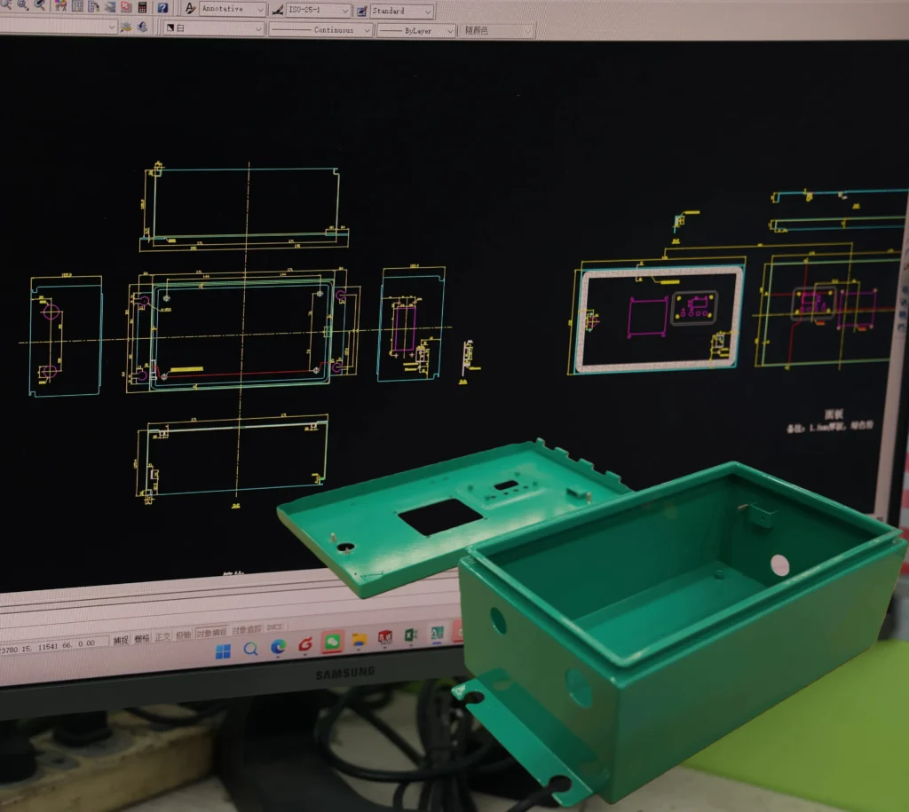Open the Dimension Style manager icon
The height and width of the screenshot is (812, 909).
click(x=278, y=11)
